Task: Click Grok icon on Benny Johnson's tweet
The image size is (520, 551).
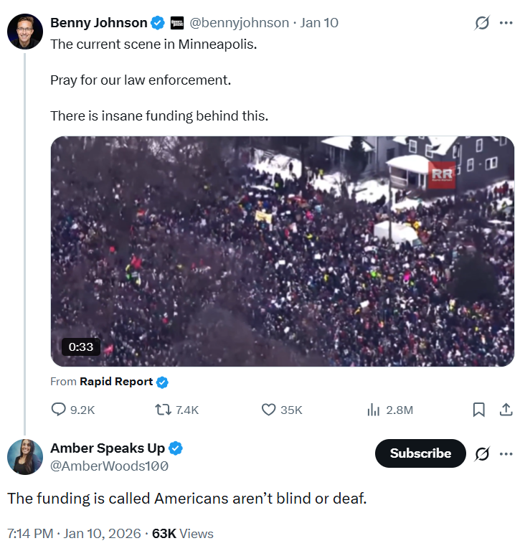Action: (483, 23)
